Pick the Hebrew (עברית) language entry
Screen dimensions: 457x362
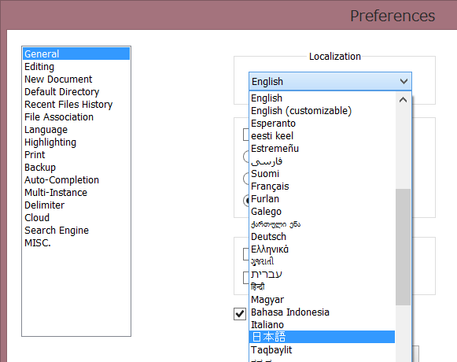(322, 274)
